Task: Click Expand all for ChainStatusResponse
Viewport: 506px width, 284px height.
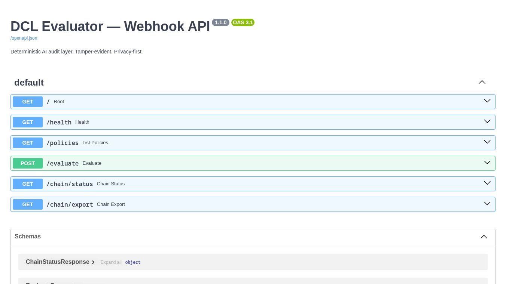Action: (x=111, y=262)
